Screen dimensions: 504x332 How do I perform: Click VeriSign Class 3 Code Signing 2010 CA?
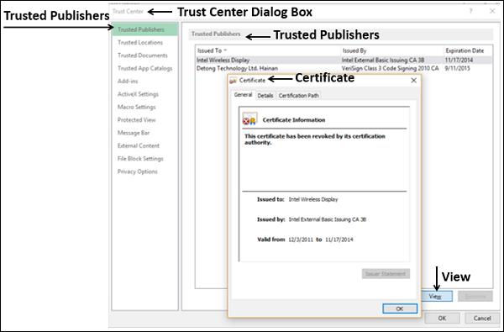(390, 68)
